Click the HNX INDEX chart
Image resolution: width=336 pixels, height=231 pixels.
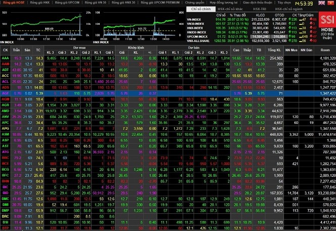(x=139, y=26)
